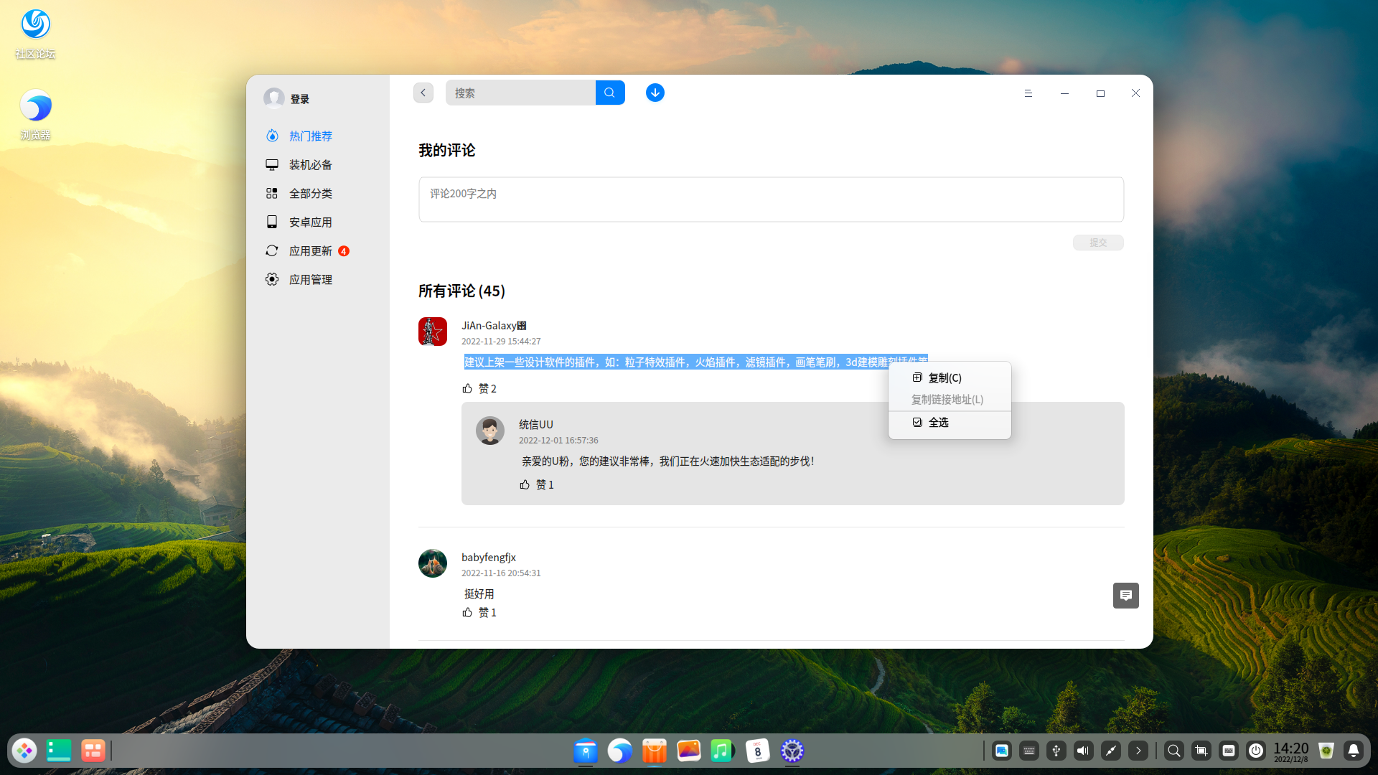Open the music player dock icon
This screenshot has height=775, width=1378.
723,751
